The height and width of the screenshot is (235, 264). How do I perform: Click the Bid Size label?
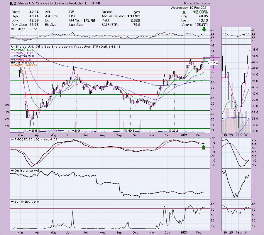click(51, 25)
